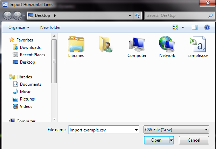
Task: Select the user profile folder icon
Action: coord(106,44)
